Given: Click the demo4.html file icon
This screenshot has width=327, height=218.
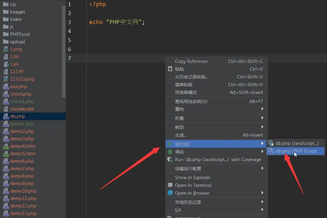Looking at the screenshot, I should pos(6,146).
